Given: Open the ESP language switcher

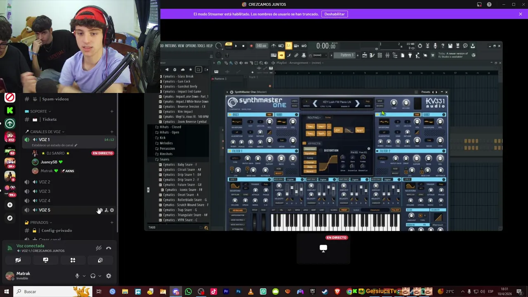Looking at the screenshot, I should (490, 292).
